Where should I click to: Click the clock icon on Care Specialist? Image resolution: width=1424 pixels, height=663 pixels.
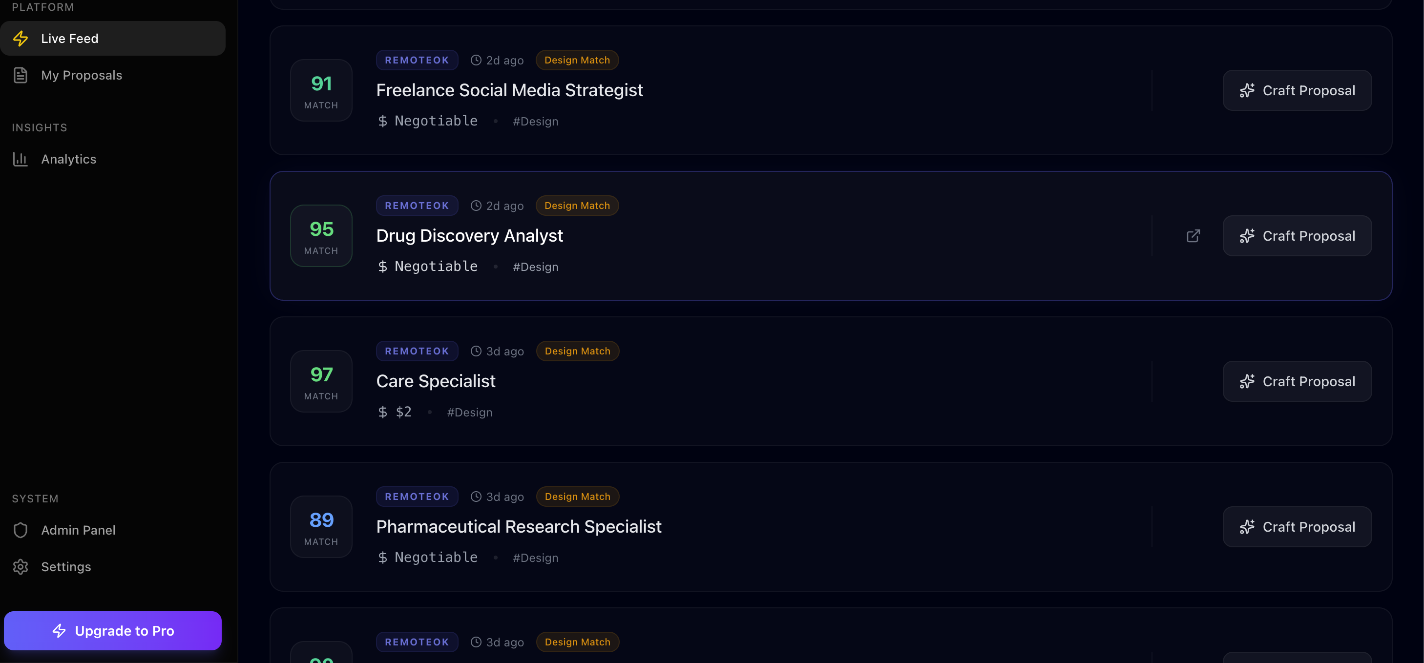476,351
